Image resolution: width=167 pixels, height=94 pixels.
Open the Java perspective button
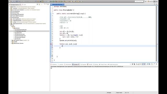pyautogui.click(x=156, y=2)
